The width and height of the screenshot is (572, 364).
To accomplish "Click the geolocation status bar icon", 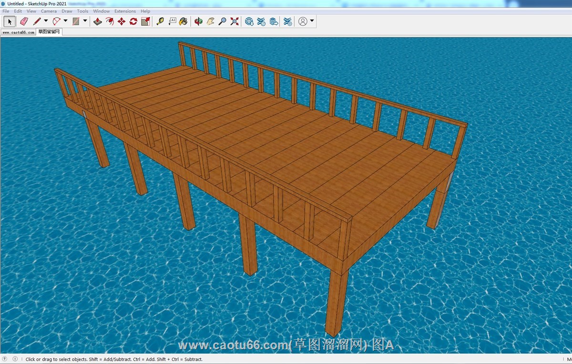I will tap(5, 359).
